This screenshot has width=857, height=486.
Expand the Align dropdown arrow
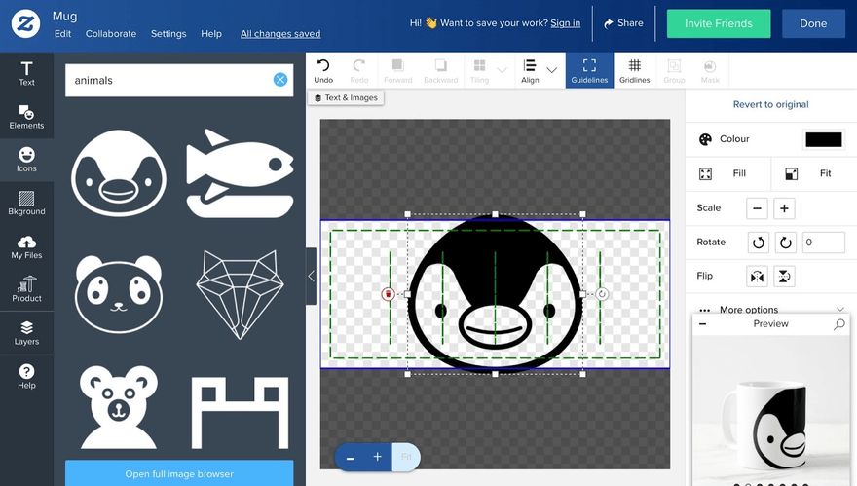click(552, 70)
